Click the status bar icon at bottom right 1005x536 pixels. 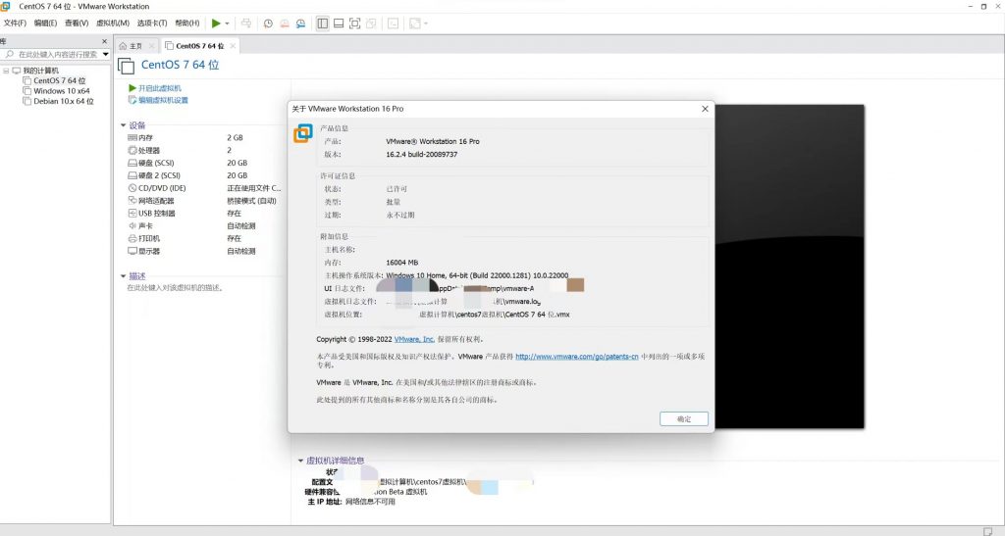(x=987, y=531)
